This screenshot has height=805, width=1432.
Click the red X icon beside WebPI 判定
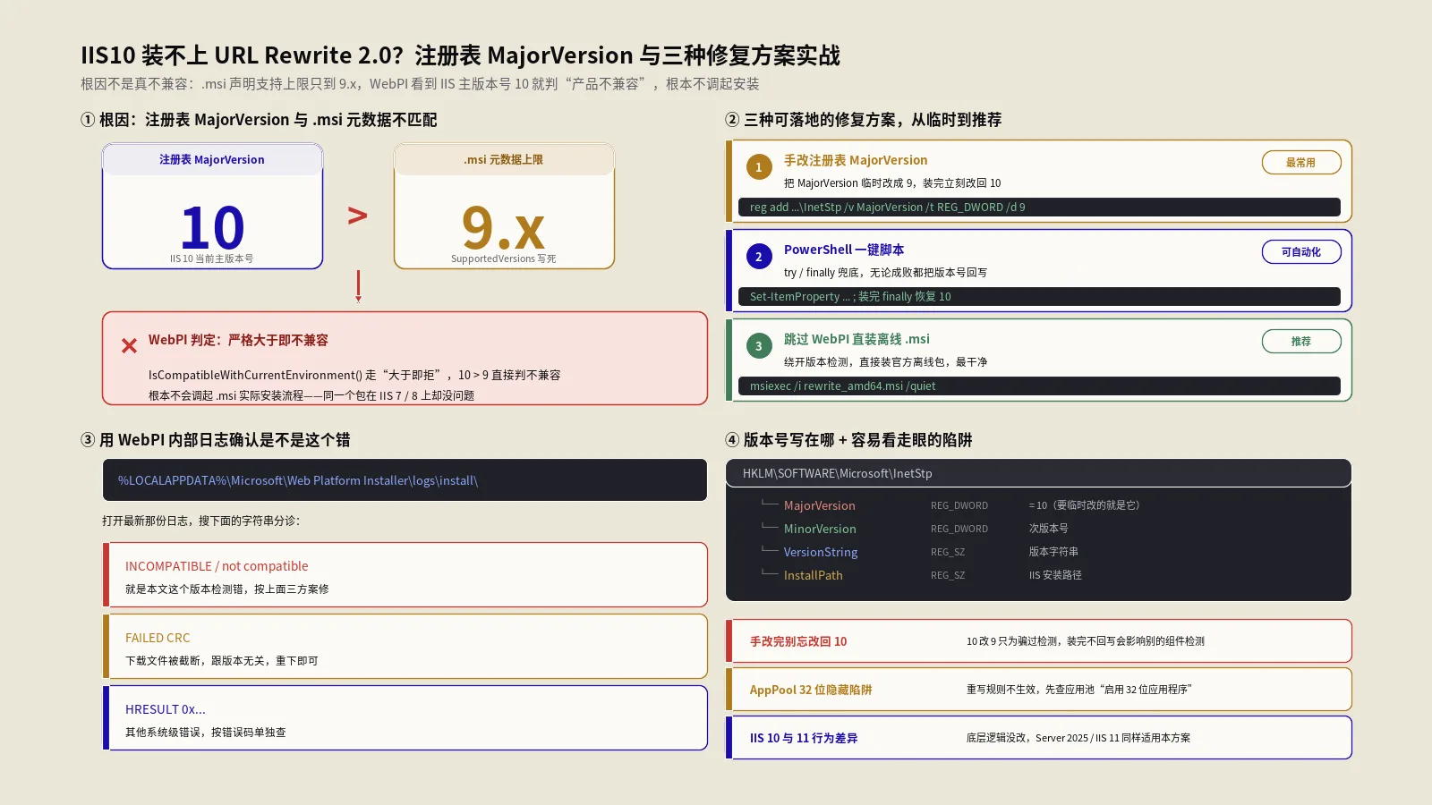click(x=130, y=345)
